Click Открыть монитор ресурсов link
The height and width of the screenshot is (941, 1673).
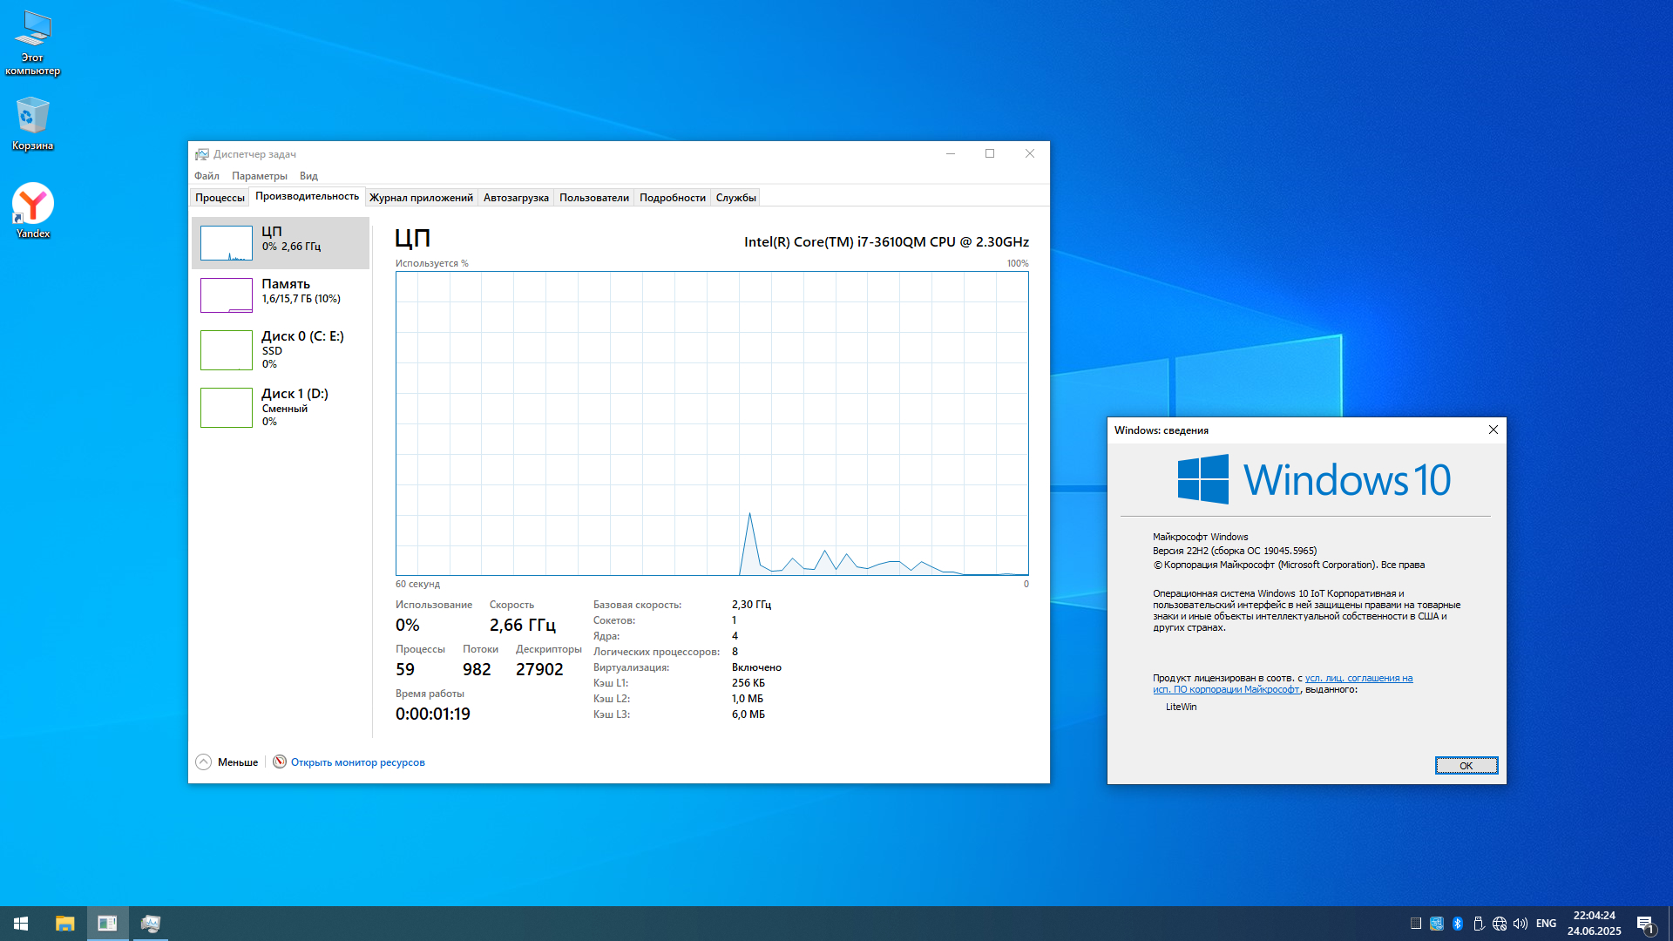[357, 762]
